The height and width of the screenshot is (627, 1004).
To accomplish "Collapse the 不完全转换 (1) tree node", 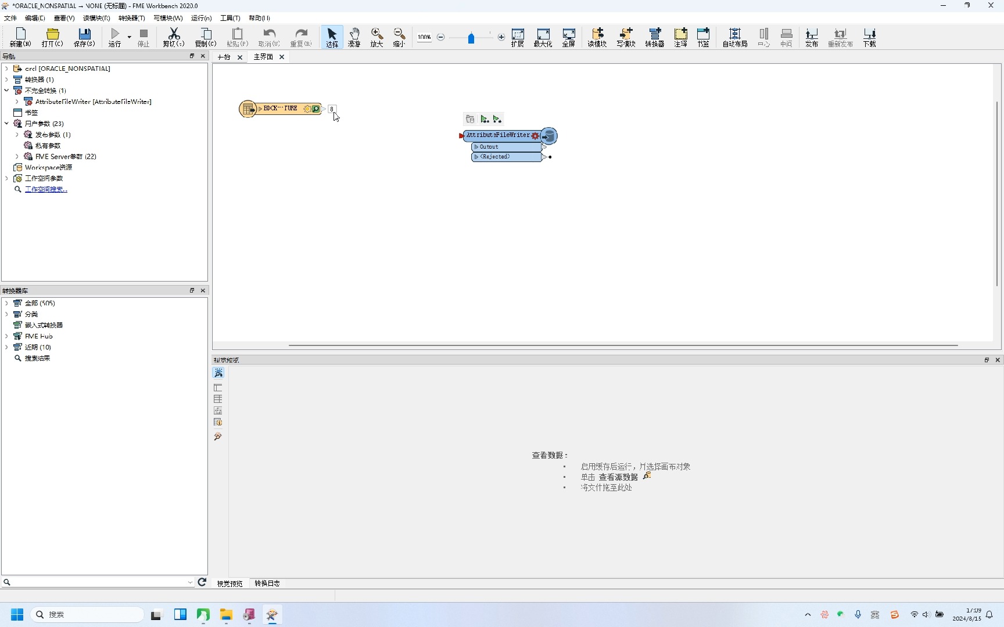I will (x=6, y=91).
